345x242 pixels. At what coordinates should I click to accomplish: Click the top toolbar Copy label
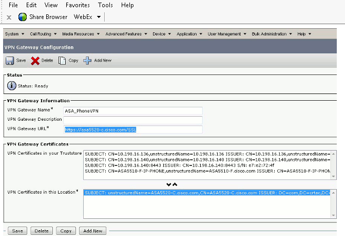point(73,60)
